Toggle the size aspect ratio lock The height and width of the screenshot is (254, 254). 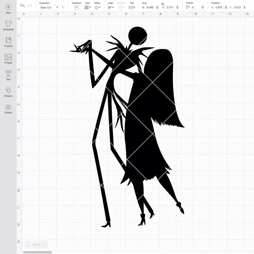click(163, 4)
